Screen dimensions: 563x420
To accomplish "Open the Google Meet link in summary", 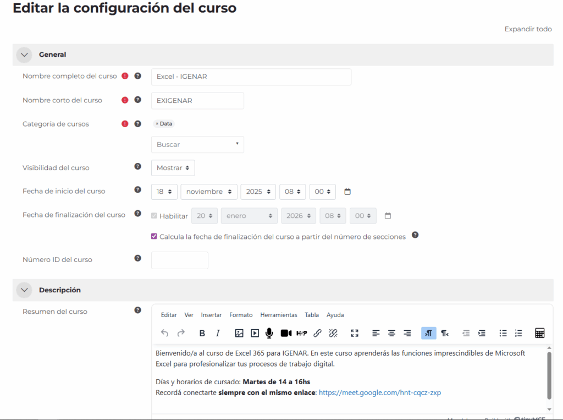I will click(x=379, y=393).
